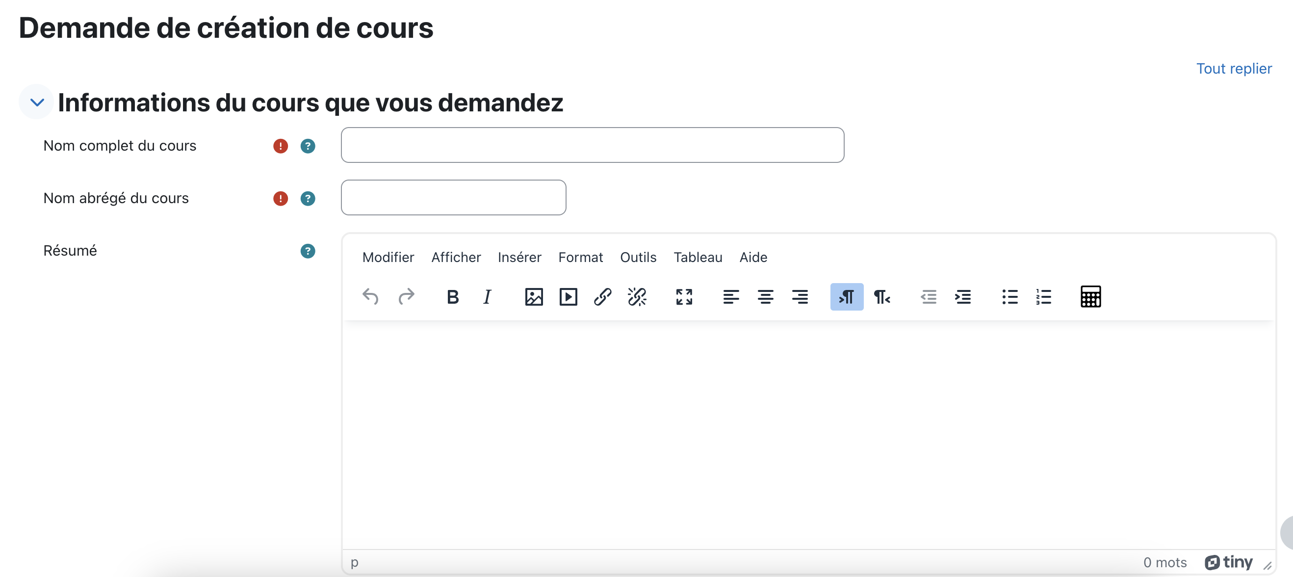Click the p element path indicator

pyautogui.click(x=354, y=562)
